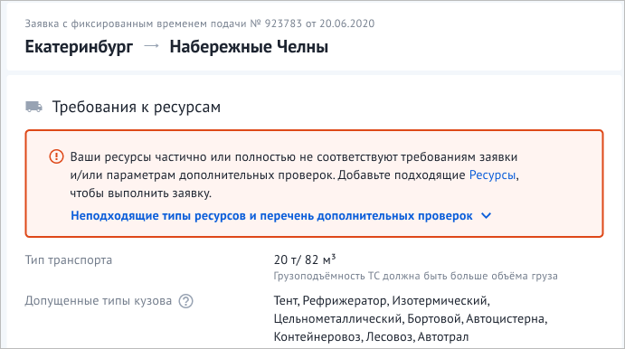Select the request number № 923783 text
This screenshot has width=625, height=349.
tap(276, 24)
